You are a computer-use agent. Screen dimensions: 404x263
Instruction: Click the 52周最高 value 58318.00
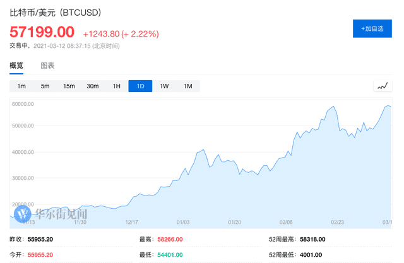(311, 240)
